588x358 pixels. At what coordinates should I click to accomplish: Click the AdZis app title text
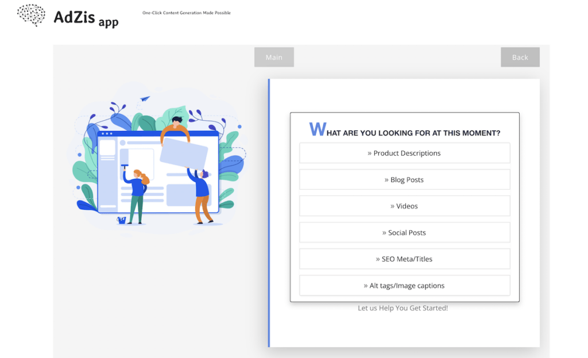pos(86,18)
